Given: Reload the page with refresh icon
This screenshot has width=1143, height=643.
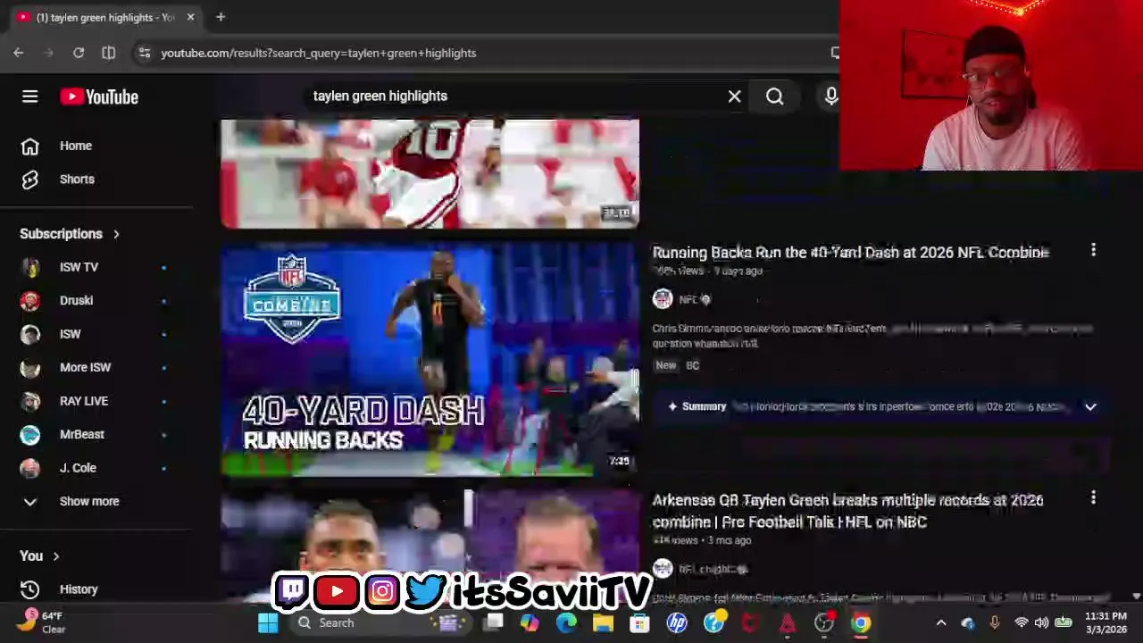Looking at the screenshot, I should 79,53.
